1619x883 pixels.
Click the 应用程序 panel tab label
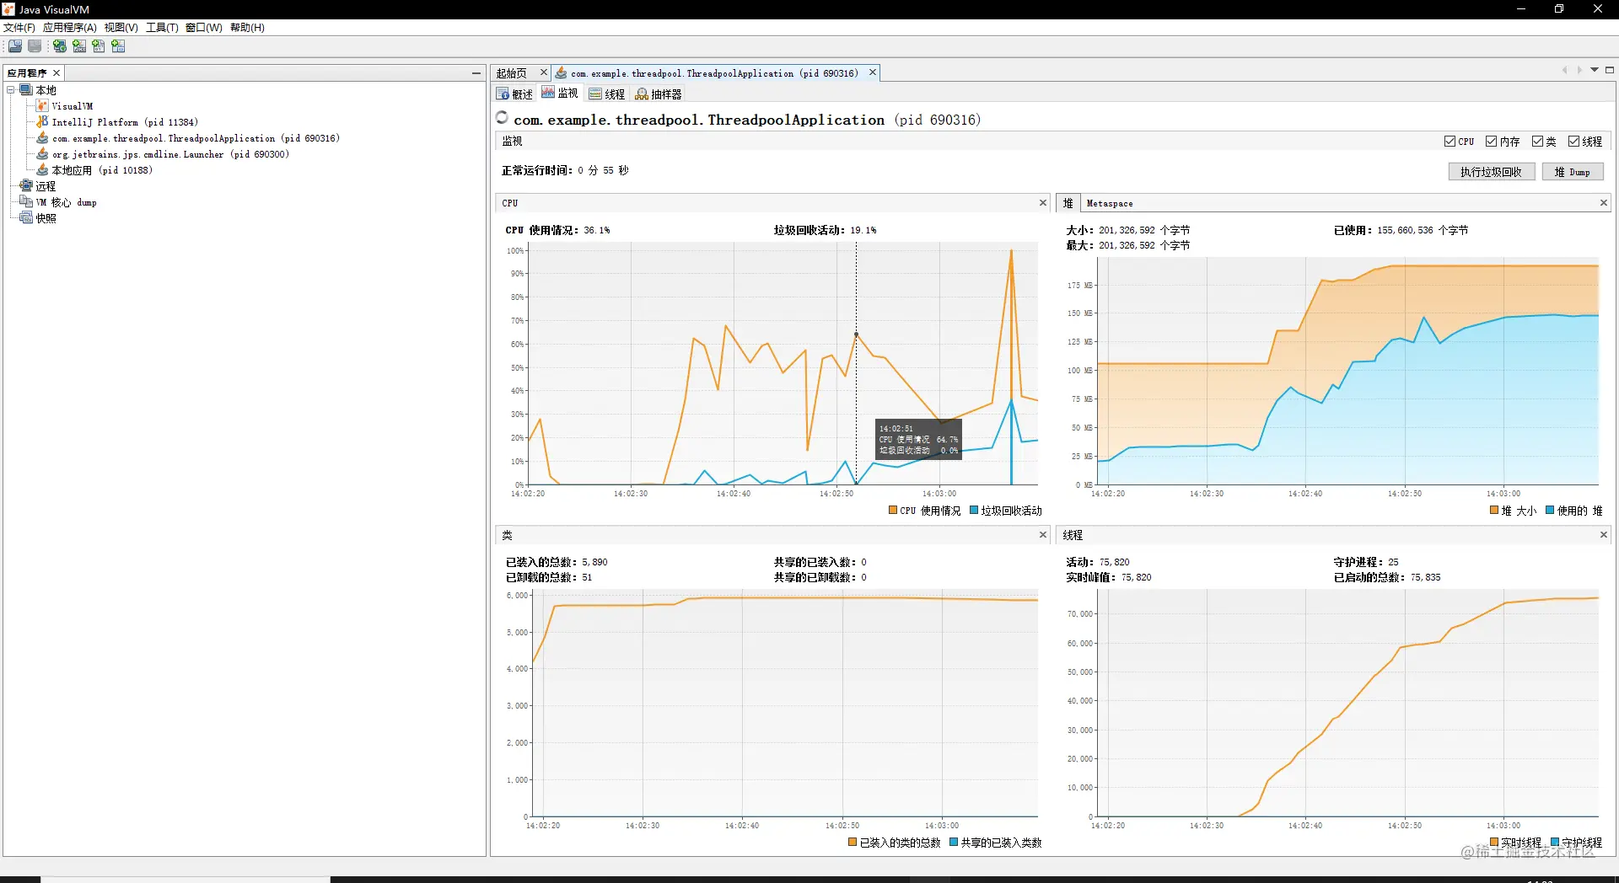pyautogui.click(x=27, y=73)
